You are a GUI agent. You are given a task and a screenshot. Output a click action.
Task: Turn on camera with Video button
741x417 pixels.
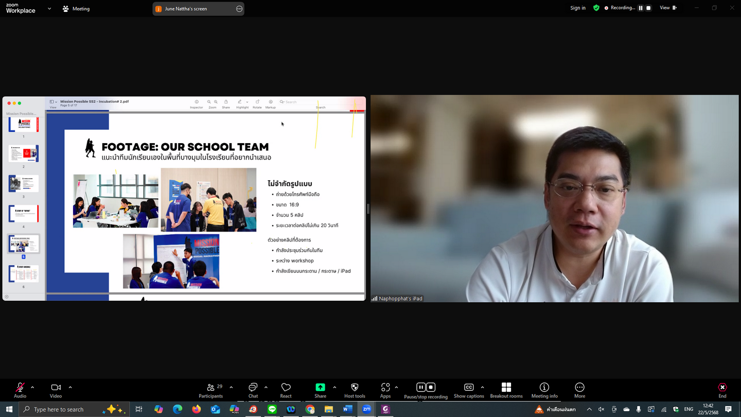coord(56,390)
